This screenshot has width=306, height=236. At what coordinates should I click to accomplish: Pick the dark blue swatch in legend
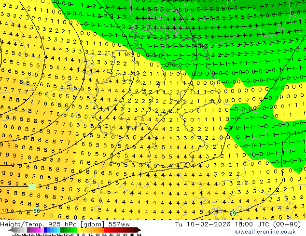point(45,230)
